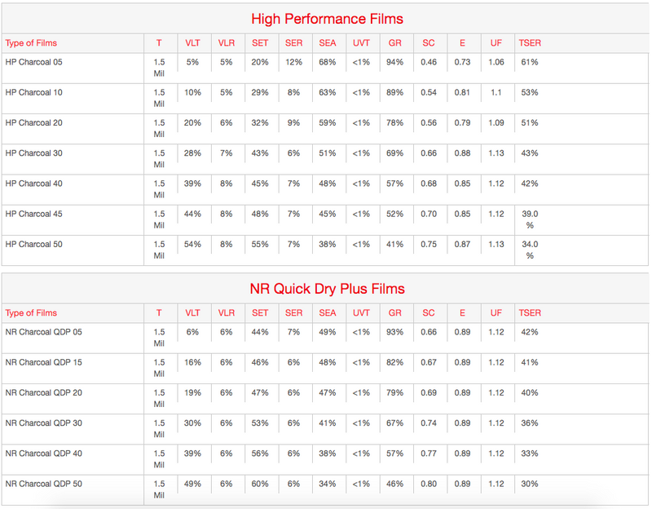The width and height of the screenshot is (652, 509).
Task: Click the 61% TSER value for HP Charcoal 05
Action: (529, 62)
